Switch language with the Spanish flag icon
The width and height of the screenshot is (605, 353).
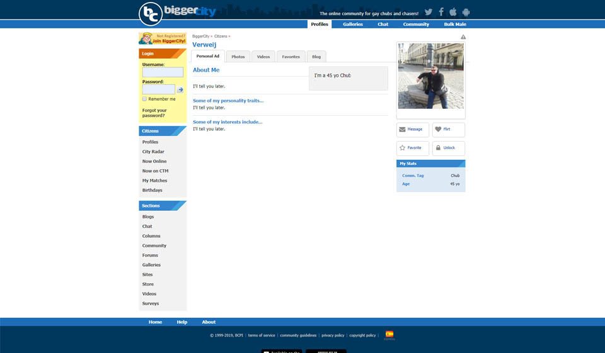(389, 335)
